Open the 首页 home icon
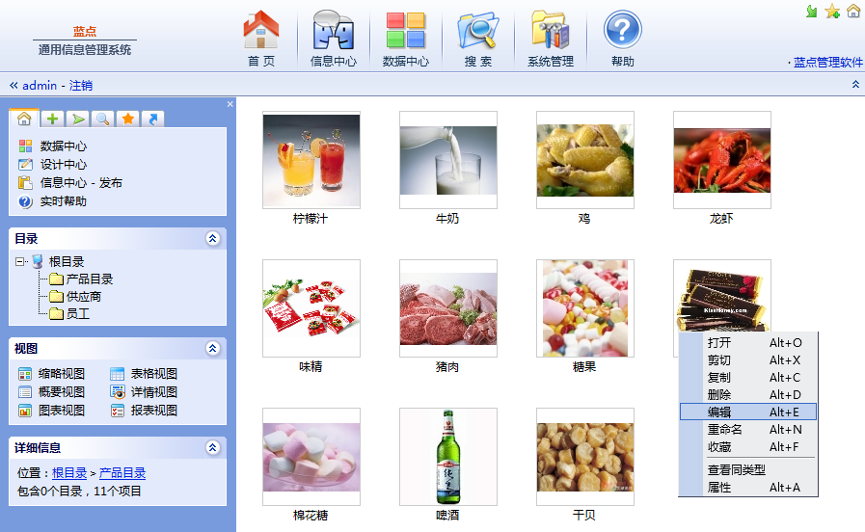 click(261, 39)
